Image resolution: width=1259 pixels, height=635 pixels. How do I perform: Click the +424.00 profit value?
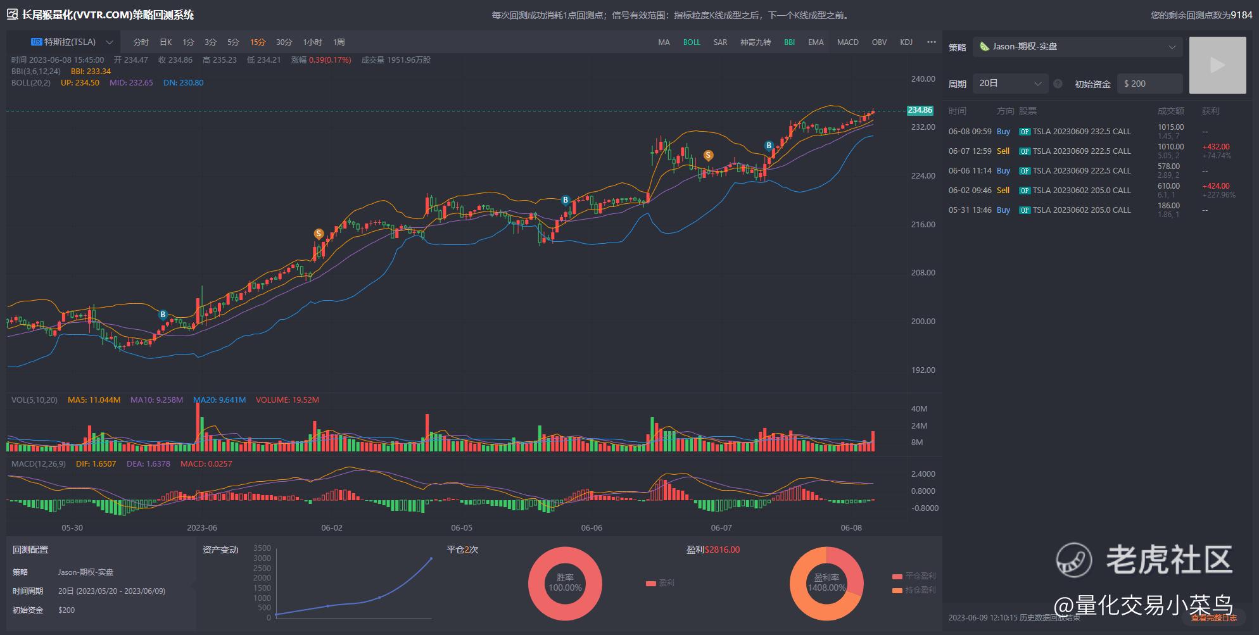[1216, 186]
